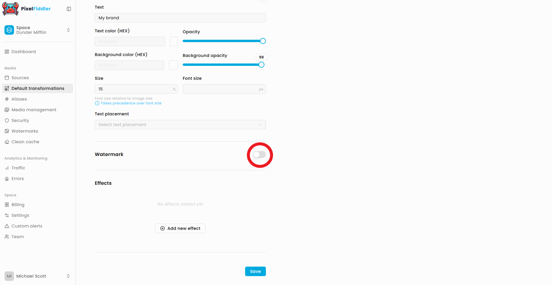
Task: Expand the Michael Scott user menu
Action: click(68, 276)
